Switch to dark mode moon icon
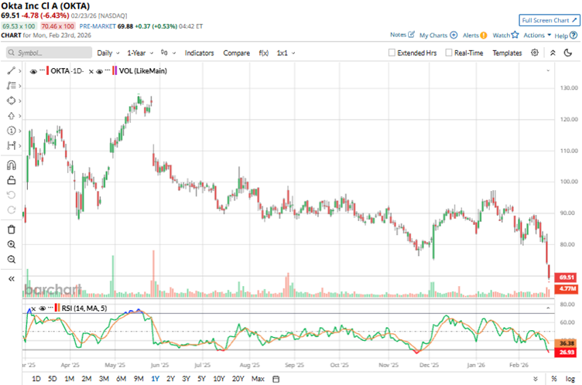The width and height of the screenshot is (582, 385). tap(568, 53)
